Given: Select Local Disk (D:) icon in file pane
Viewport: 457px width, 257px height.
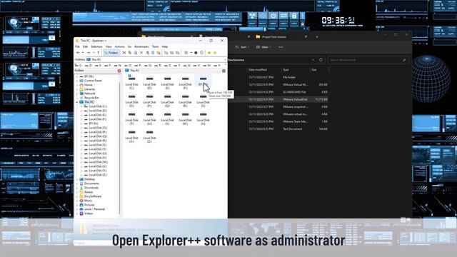Looking at the screenshot, I should click(x=149, y=83).
